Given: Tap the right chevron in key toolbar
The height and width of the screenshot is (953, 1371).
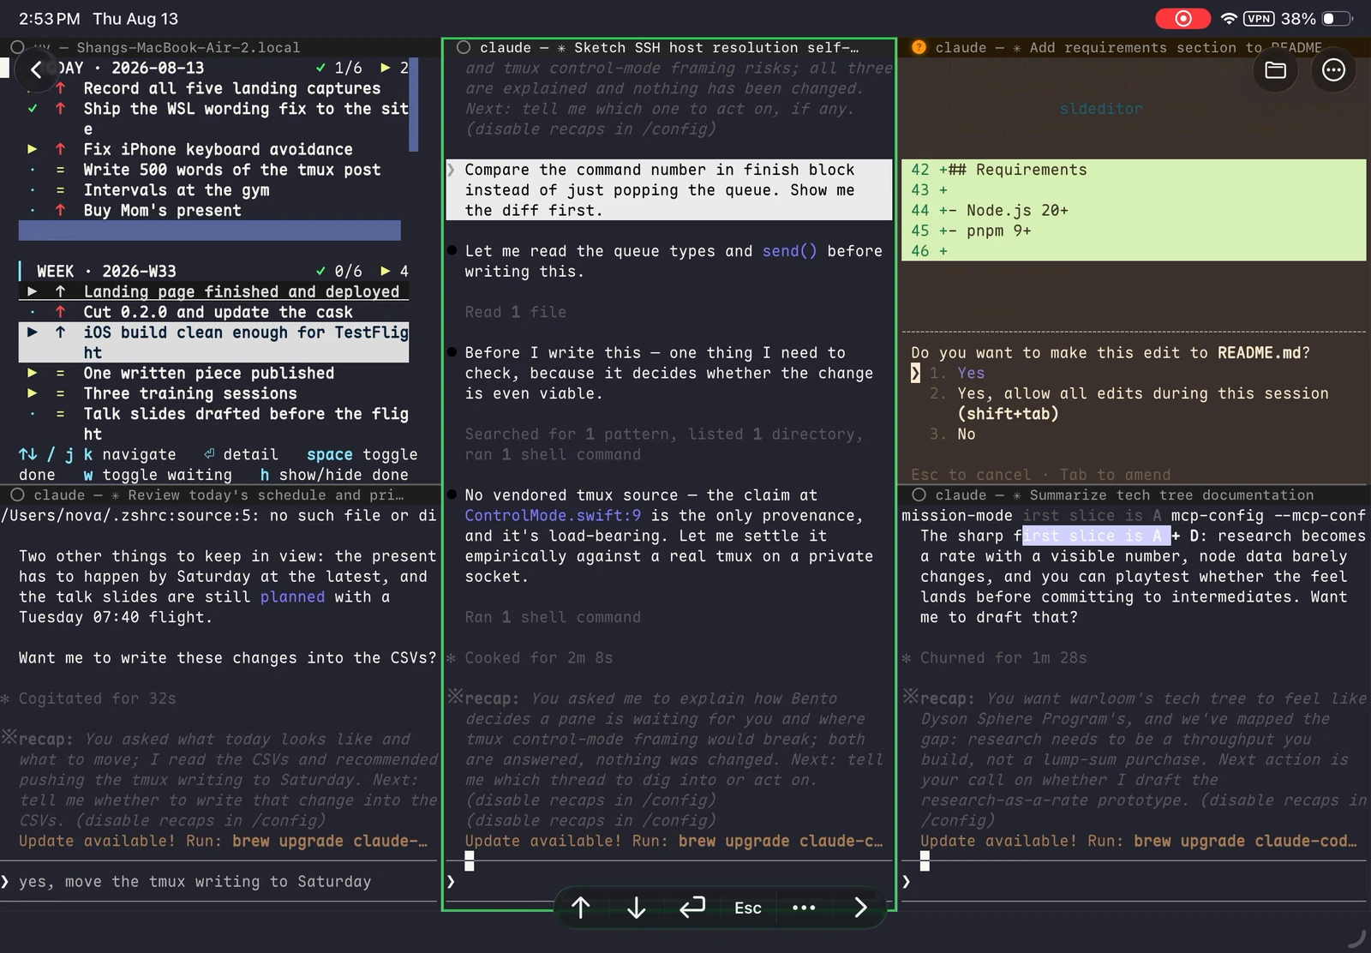Looking at the screenshot, I should 860,908.
